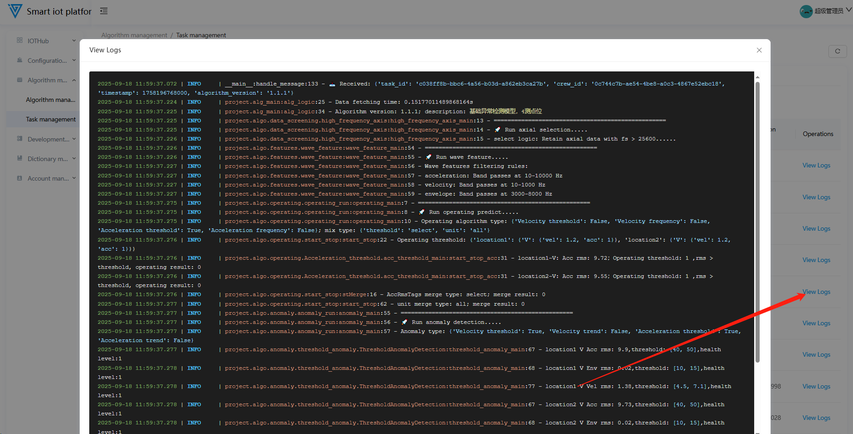
Task: Close the View Logs dialog
Action: pyautogui.click(x=759, y=50)
